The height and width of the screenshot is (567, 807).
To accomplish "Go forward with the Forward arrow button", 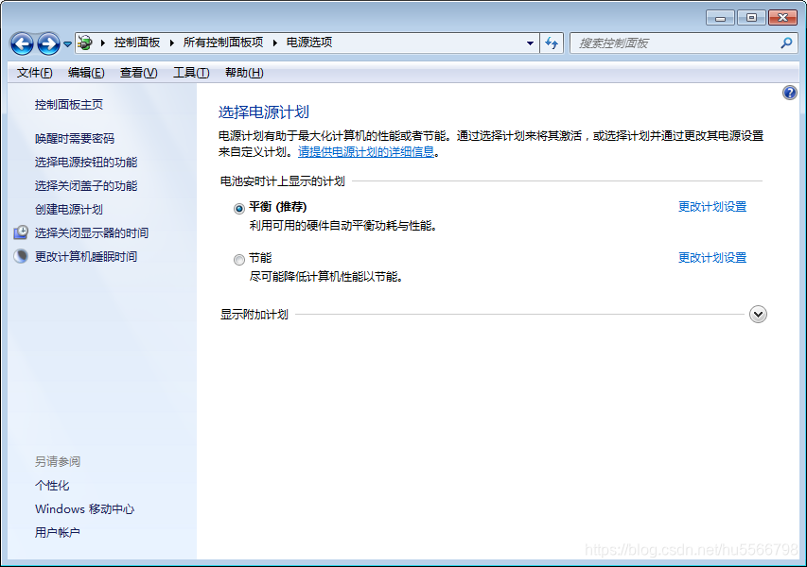I will coord(49,43).
